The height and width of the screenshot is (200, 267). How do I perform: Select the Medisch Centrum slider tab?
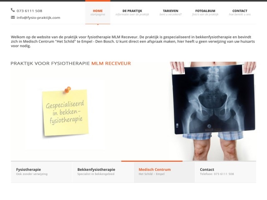164,172
